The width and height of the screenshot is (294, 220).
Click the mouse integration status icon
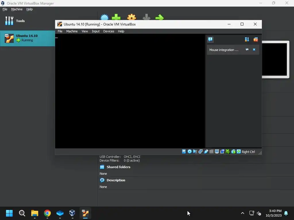pos(233,152)
